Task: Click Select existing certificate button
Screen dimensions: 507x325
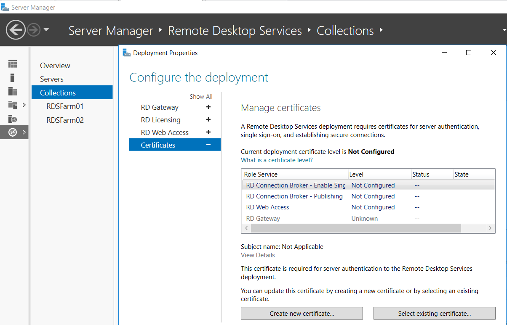Action: coord(435,314)
